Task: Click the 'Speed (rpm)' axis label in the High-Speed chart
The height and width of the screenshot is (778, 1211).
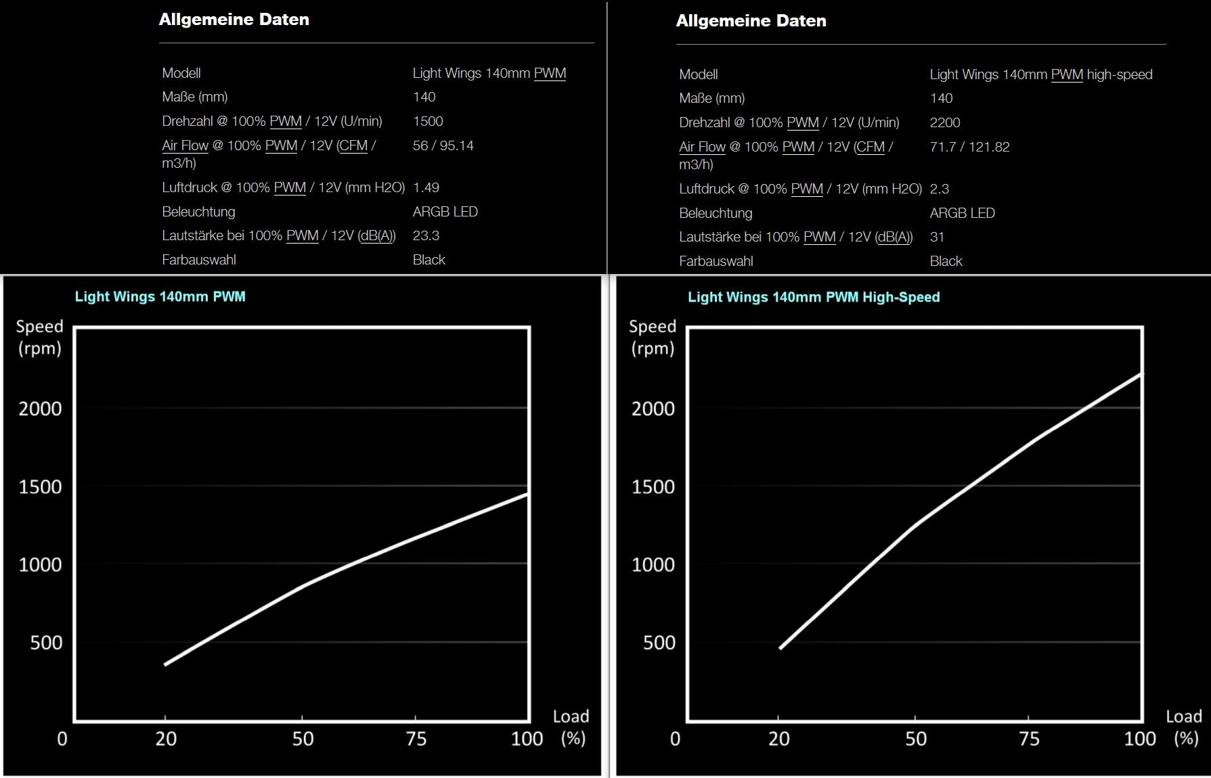Action: click(x=653, y=337)
